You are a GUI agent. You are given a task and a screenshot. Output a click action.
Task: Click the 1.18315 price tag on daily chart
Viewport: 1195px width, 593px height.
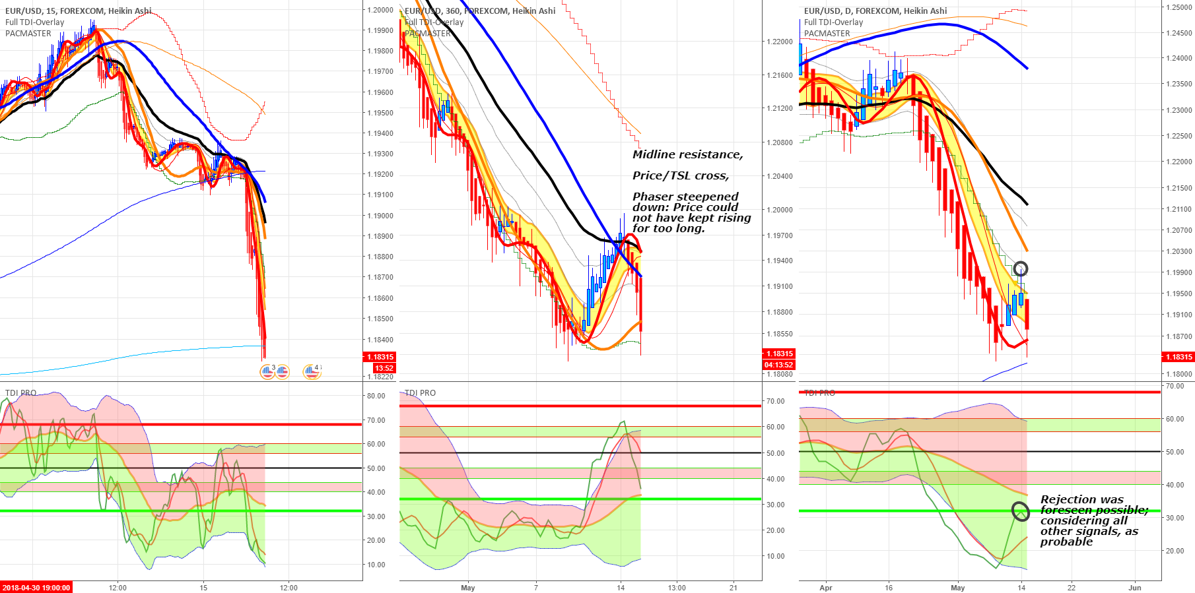coord(1178,357)
